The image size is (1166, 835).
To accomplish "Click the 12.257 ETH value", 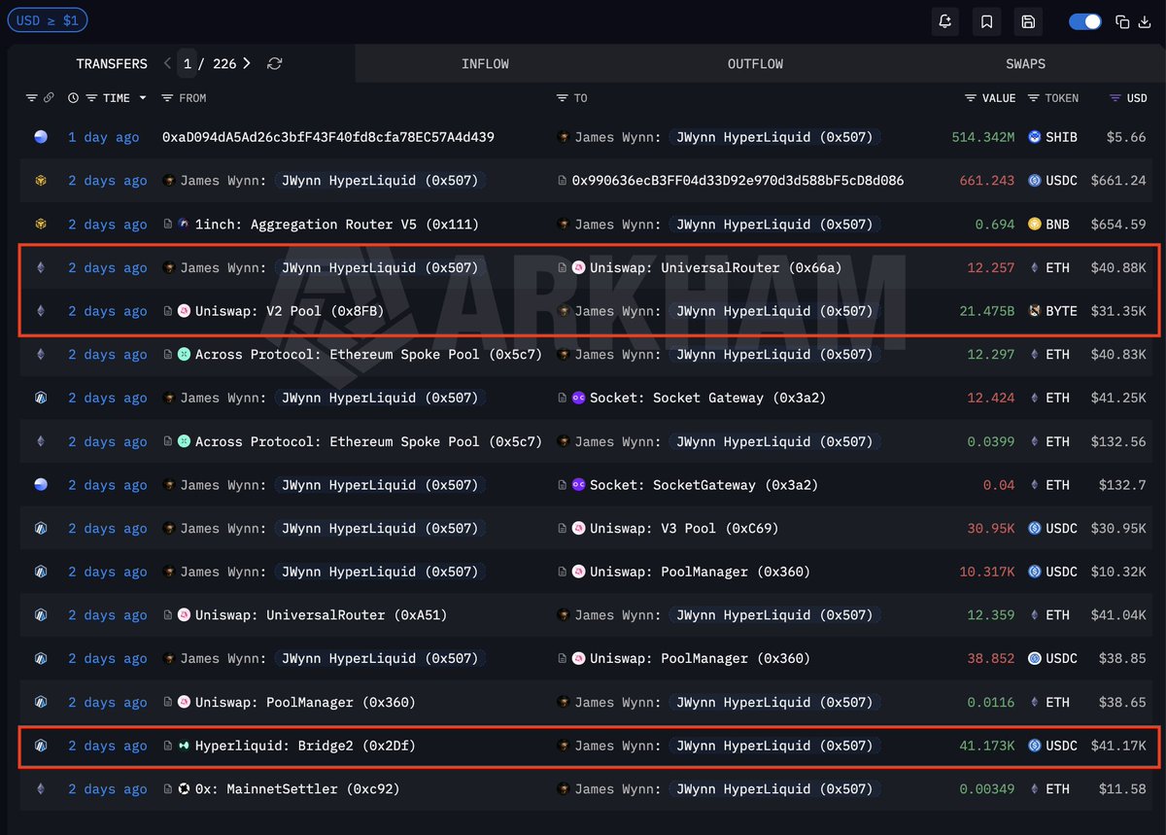I will (991, 267).
